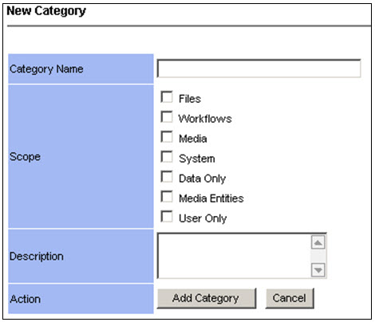This screenshot has height=322, width=375.
Task: Check the User Only box
Action: tap(167, 217)
